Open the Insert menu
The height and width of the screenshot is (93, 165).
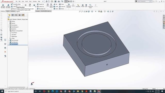click(x=26, y=1)
